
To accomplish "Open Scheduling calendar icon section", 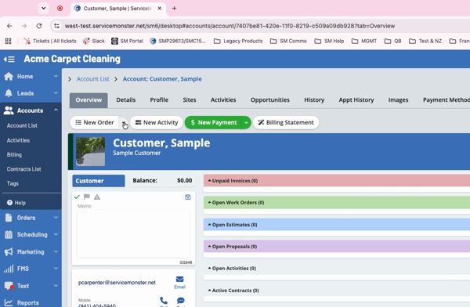I will 9,234.
